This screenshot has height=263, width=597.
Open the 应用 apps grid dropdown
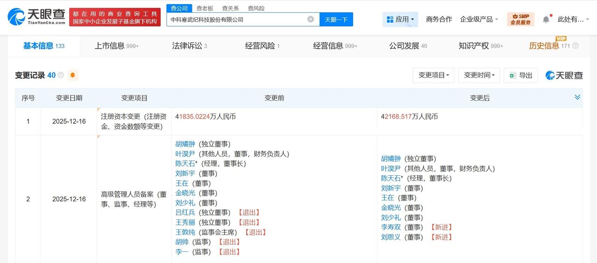click(400, 19)
